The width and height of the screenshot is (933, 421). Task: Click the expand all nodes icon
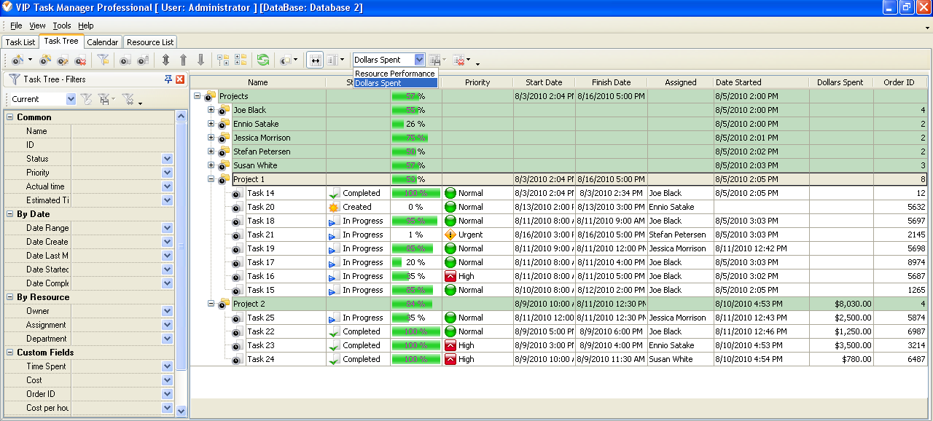pos(223,60)
